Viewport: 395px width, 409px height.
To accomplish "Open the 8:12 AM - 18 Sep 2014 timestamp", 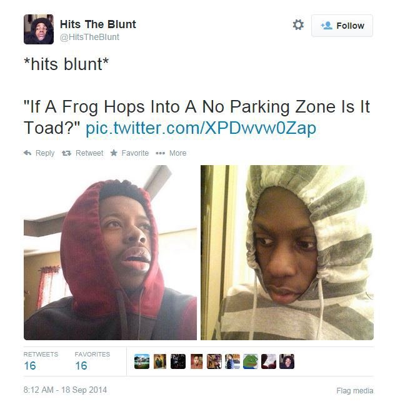I will [65, 390].
